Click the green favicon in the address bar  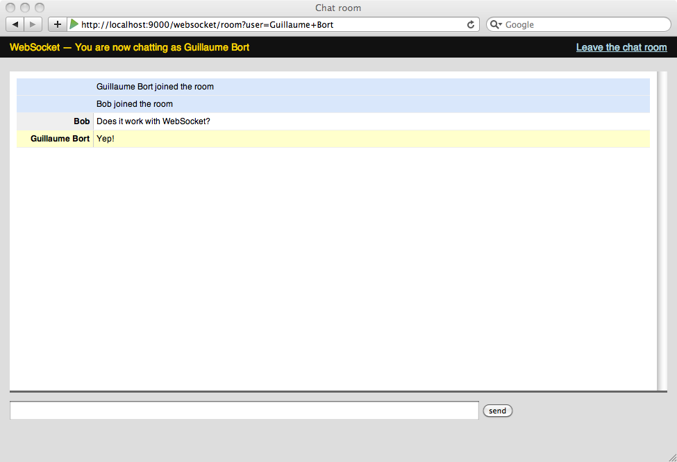[74, 24]
